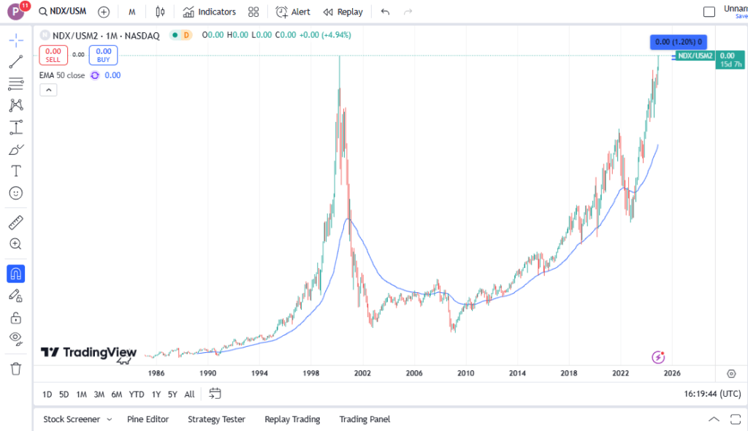Set the date range to 1M
This screenshot has width=748, height=431.
(82, 394)
